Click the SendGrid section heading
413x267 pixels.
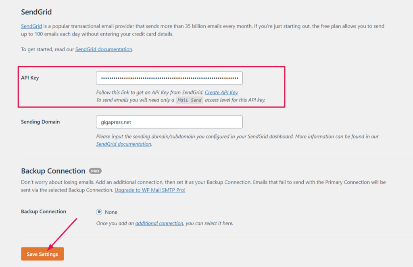[x=36, y=12]
